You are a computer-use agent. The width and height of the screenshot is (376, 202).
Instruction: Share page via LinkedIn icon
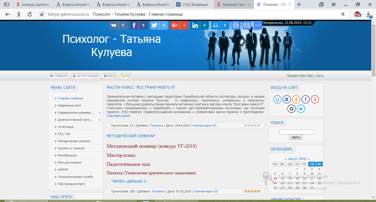(x=195, y=25)
